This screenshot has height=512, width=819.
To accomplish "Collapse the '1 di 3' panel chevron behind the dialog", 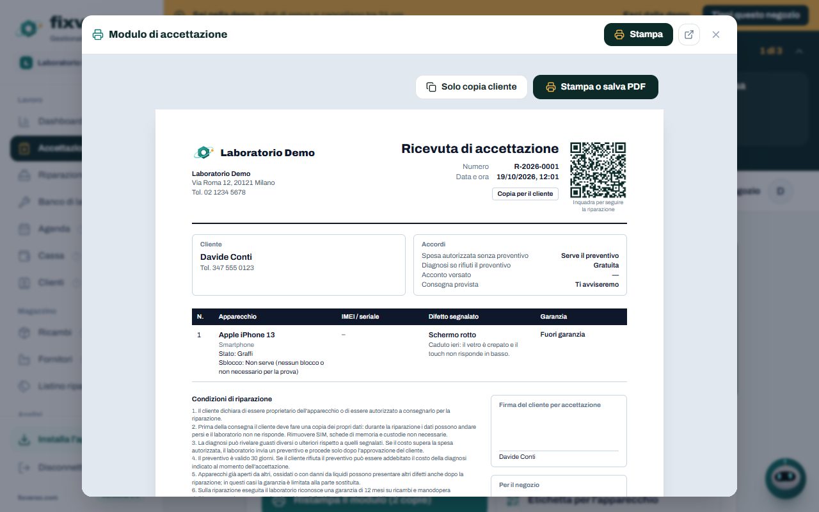I will [x=799, y=51].
